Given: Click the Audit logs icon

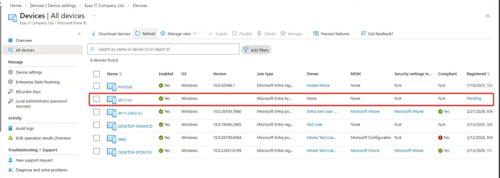Looking at the screenshot, I should (x=10, y=128).
